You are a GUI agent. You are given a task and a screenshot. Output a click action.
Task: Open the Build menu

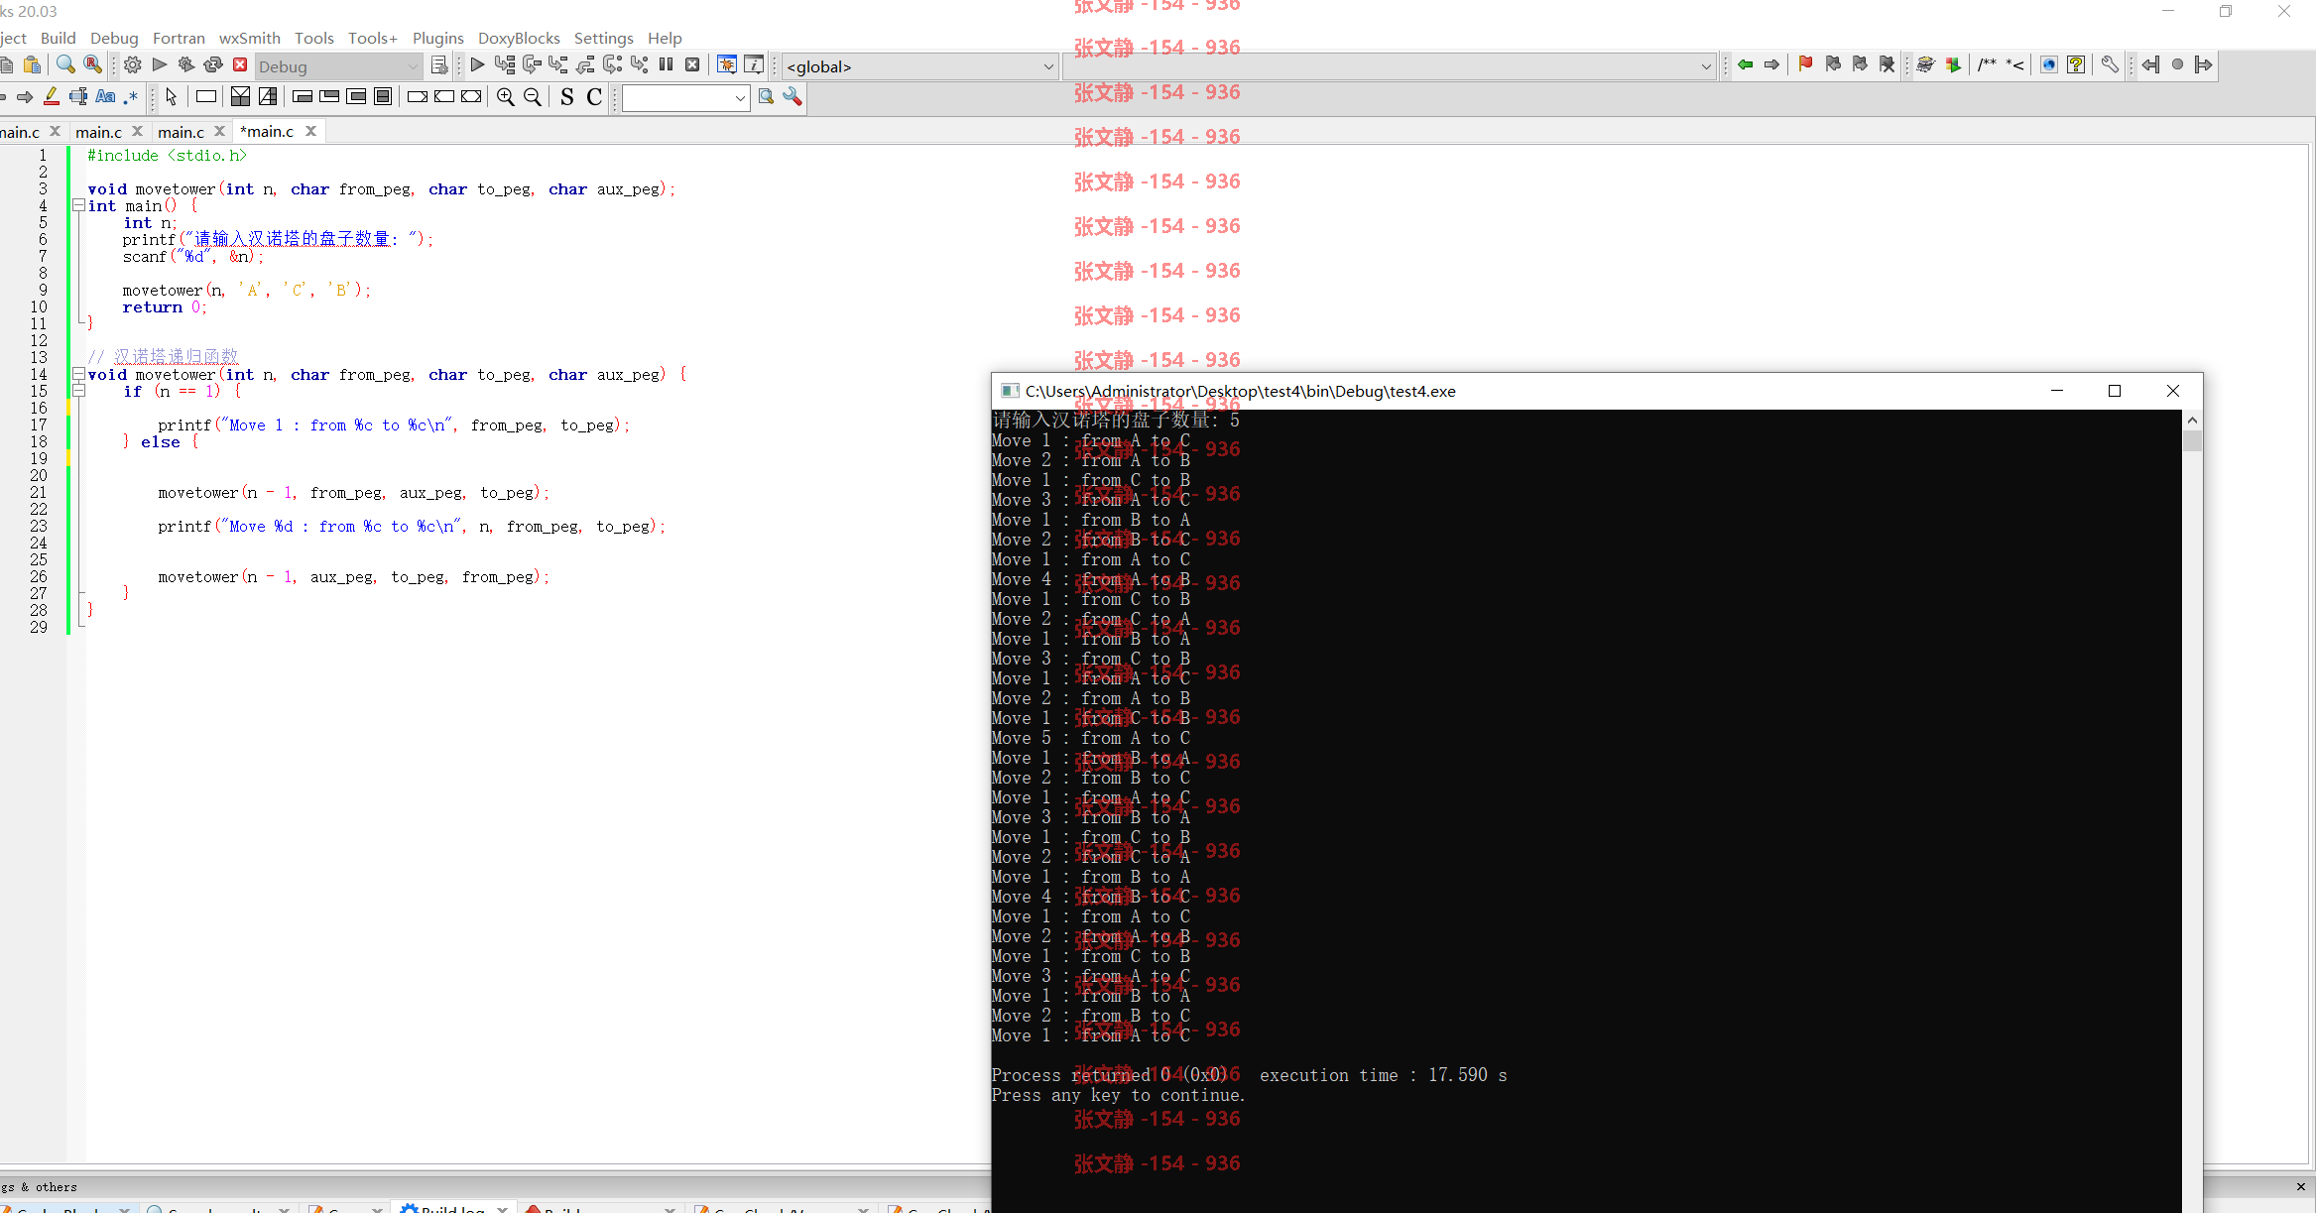[x=58, y=38]
